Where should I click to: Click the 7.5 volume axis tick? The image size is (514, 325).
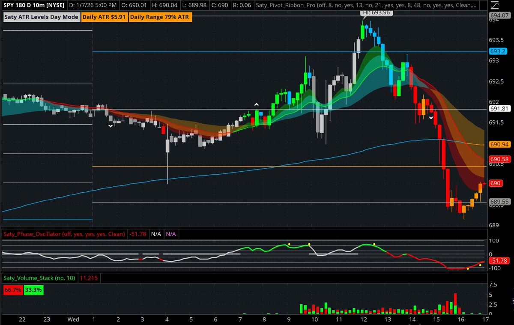pos(493,285)
